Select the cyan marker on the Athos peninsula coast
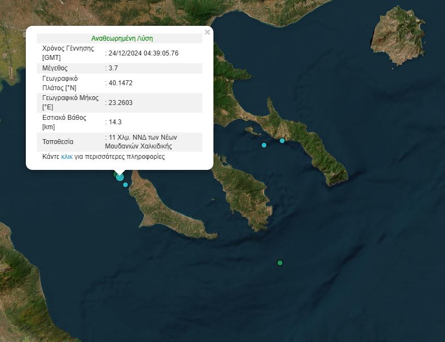445x342 pixels. click(282, 141)
